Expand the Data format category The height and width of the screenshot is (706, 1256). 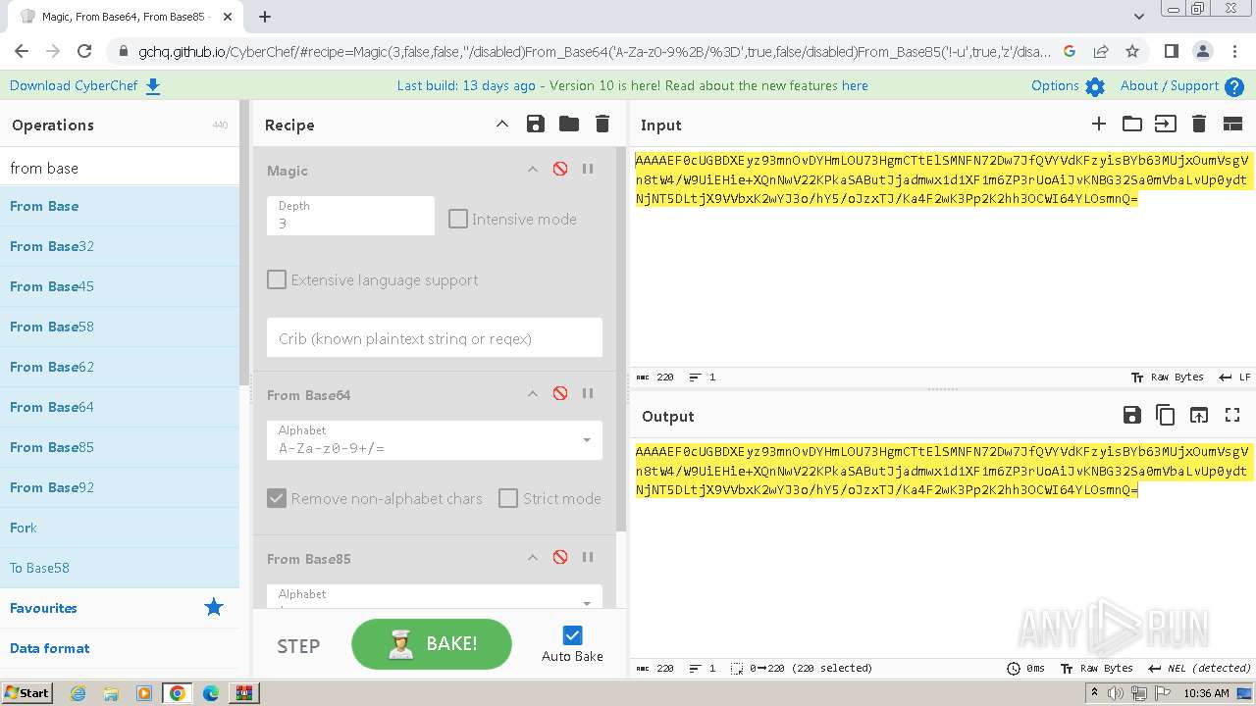(x=120, y=648)
